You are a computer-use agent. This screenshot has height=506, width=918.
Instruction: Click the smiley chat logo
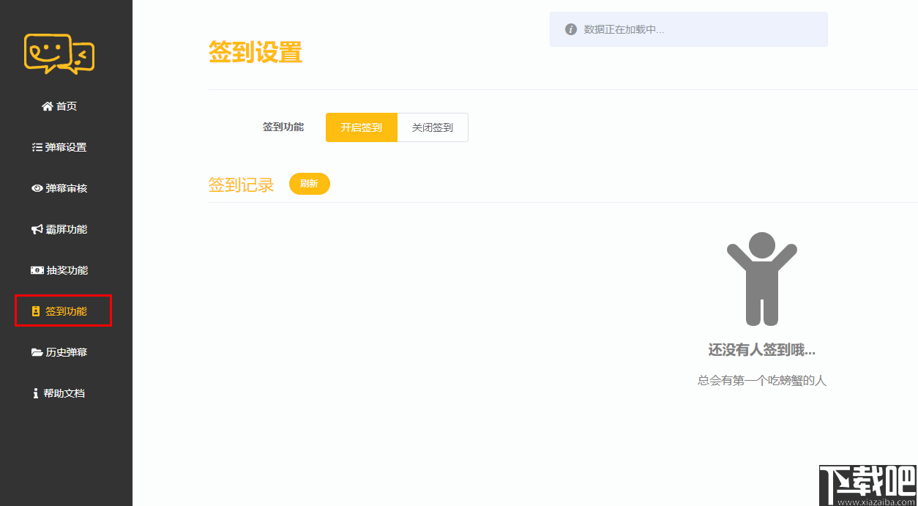pos(59,53)
